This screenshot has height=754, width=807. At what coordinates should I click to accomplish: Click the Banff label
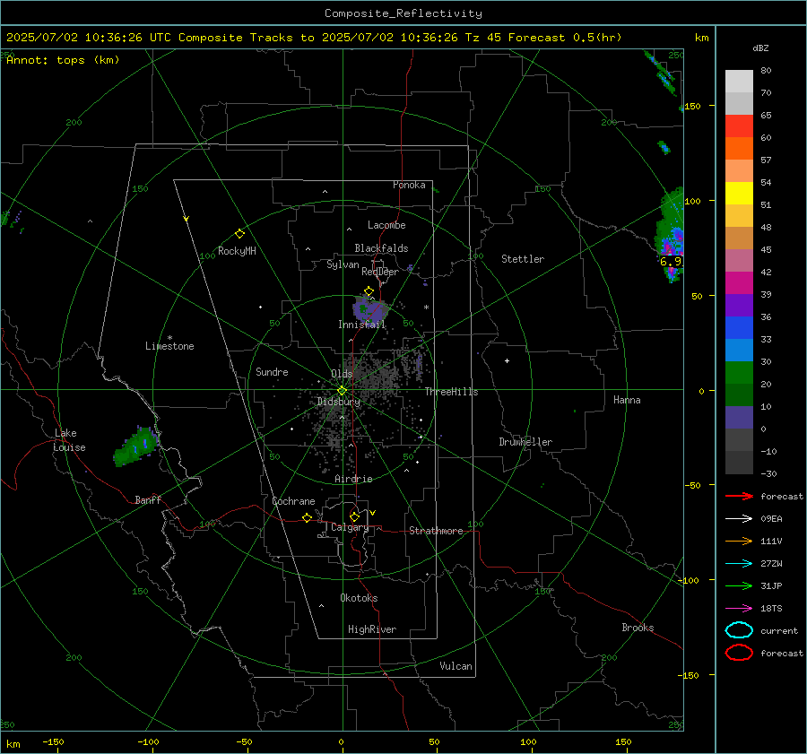tap(148, 500)
